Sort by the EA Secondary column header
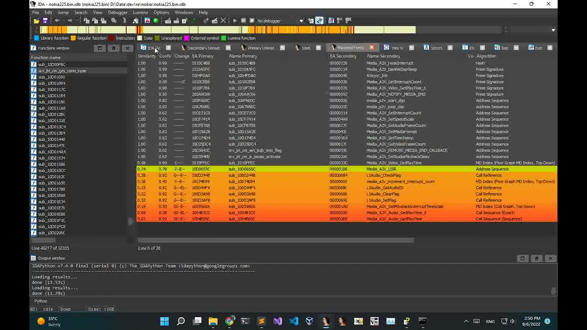Image resolution: width=587 pixels, height=330 pixels. pyautogui.click(x=343, y=56)
